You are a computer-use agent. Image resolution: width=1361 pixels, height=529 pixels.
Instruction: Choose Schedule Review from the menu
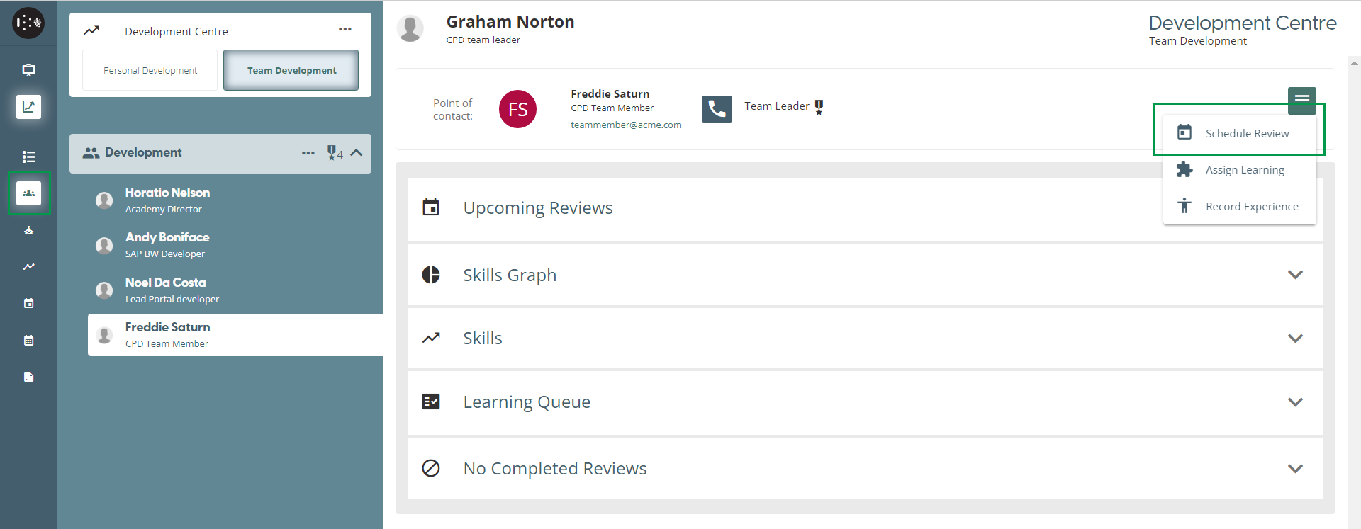coord(1246,133)
